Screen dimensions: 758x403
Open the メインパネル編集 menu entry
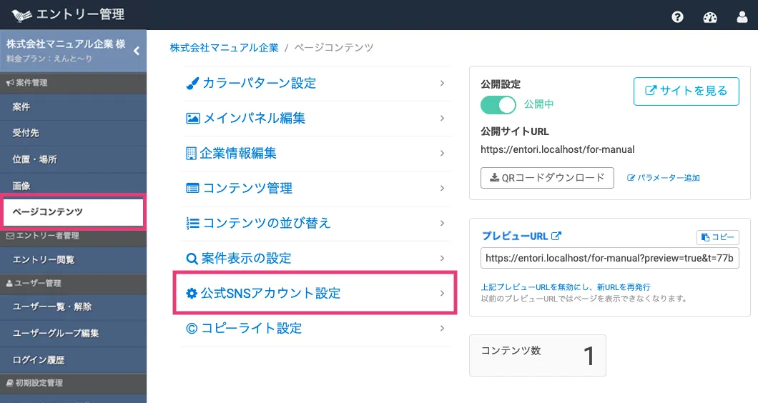pos(316,119)
